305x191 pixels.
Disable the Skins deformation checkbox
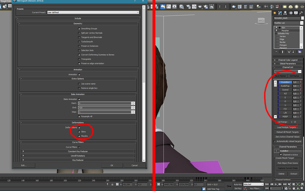pos(80,132)
